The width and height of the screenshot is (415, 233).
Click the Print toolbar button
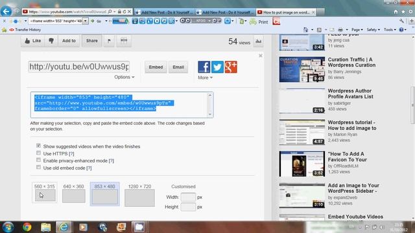pyautogui.click(x=259, y=21)
